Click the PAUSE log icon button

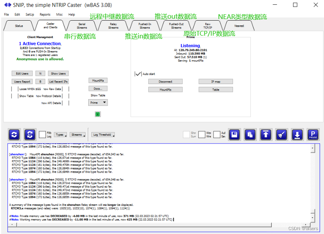pos(313,134)
